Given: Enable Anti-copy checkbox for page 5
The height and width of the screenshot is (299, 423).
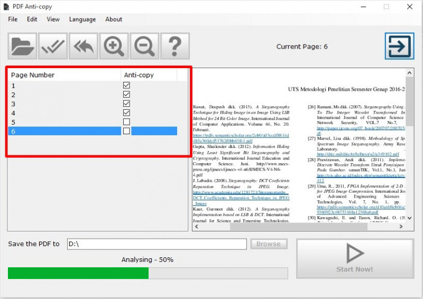Looking at the screenshot, I should (x=126, y=122).
